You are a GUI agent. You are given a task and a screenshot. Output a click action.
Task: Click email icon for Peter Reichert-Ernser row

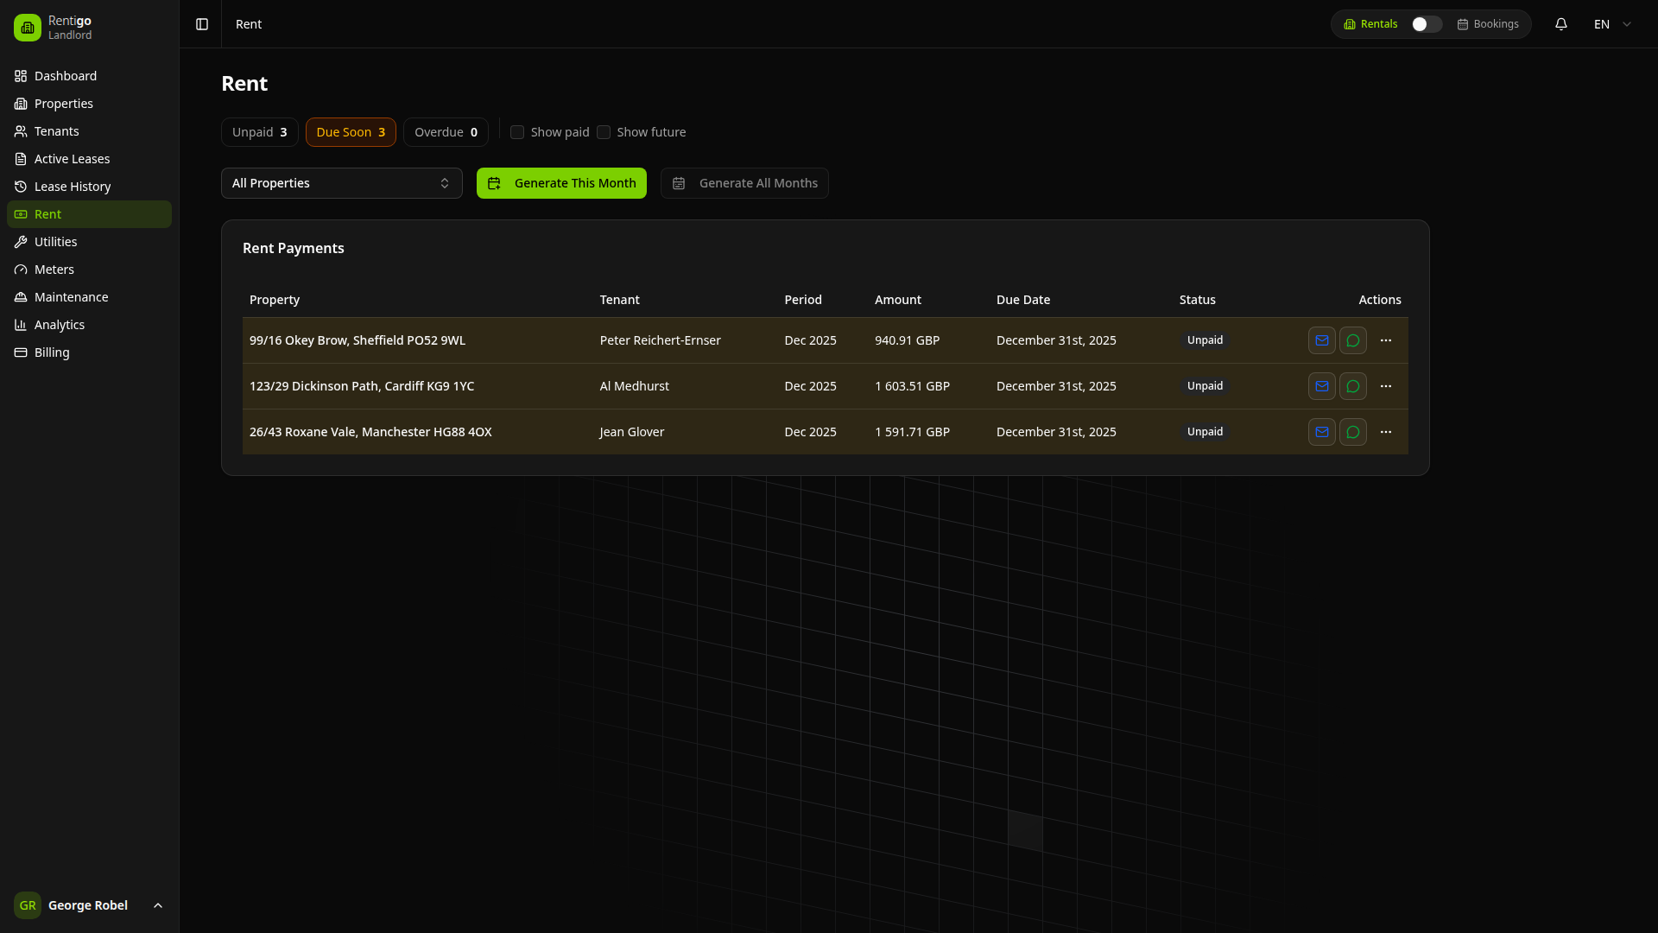[x=1321, y=340]
